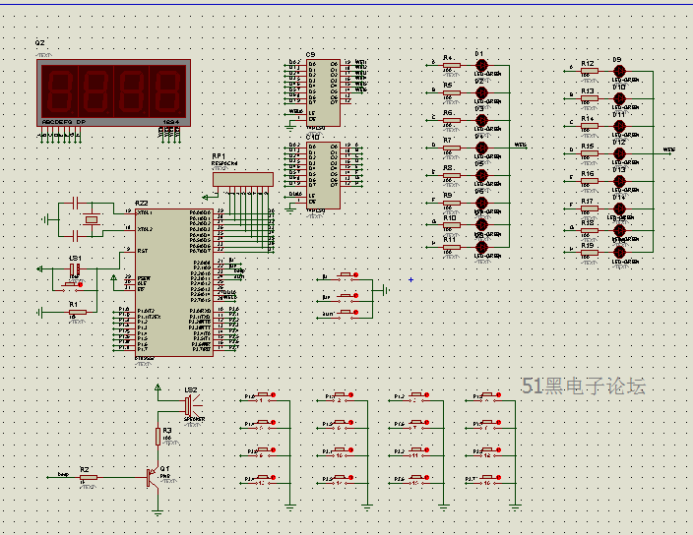Select the power terminal above speaker LS2
This screenshot has height=535, width=693.
click(x=157, y=388)
